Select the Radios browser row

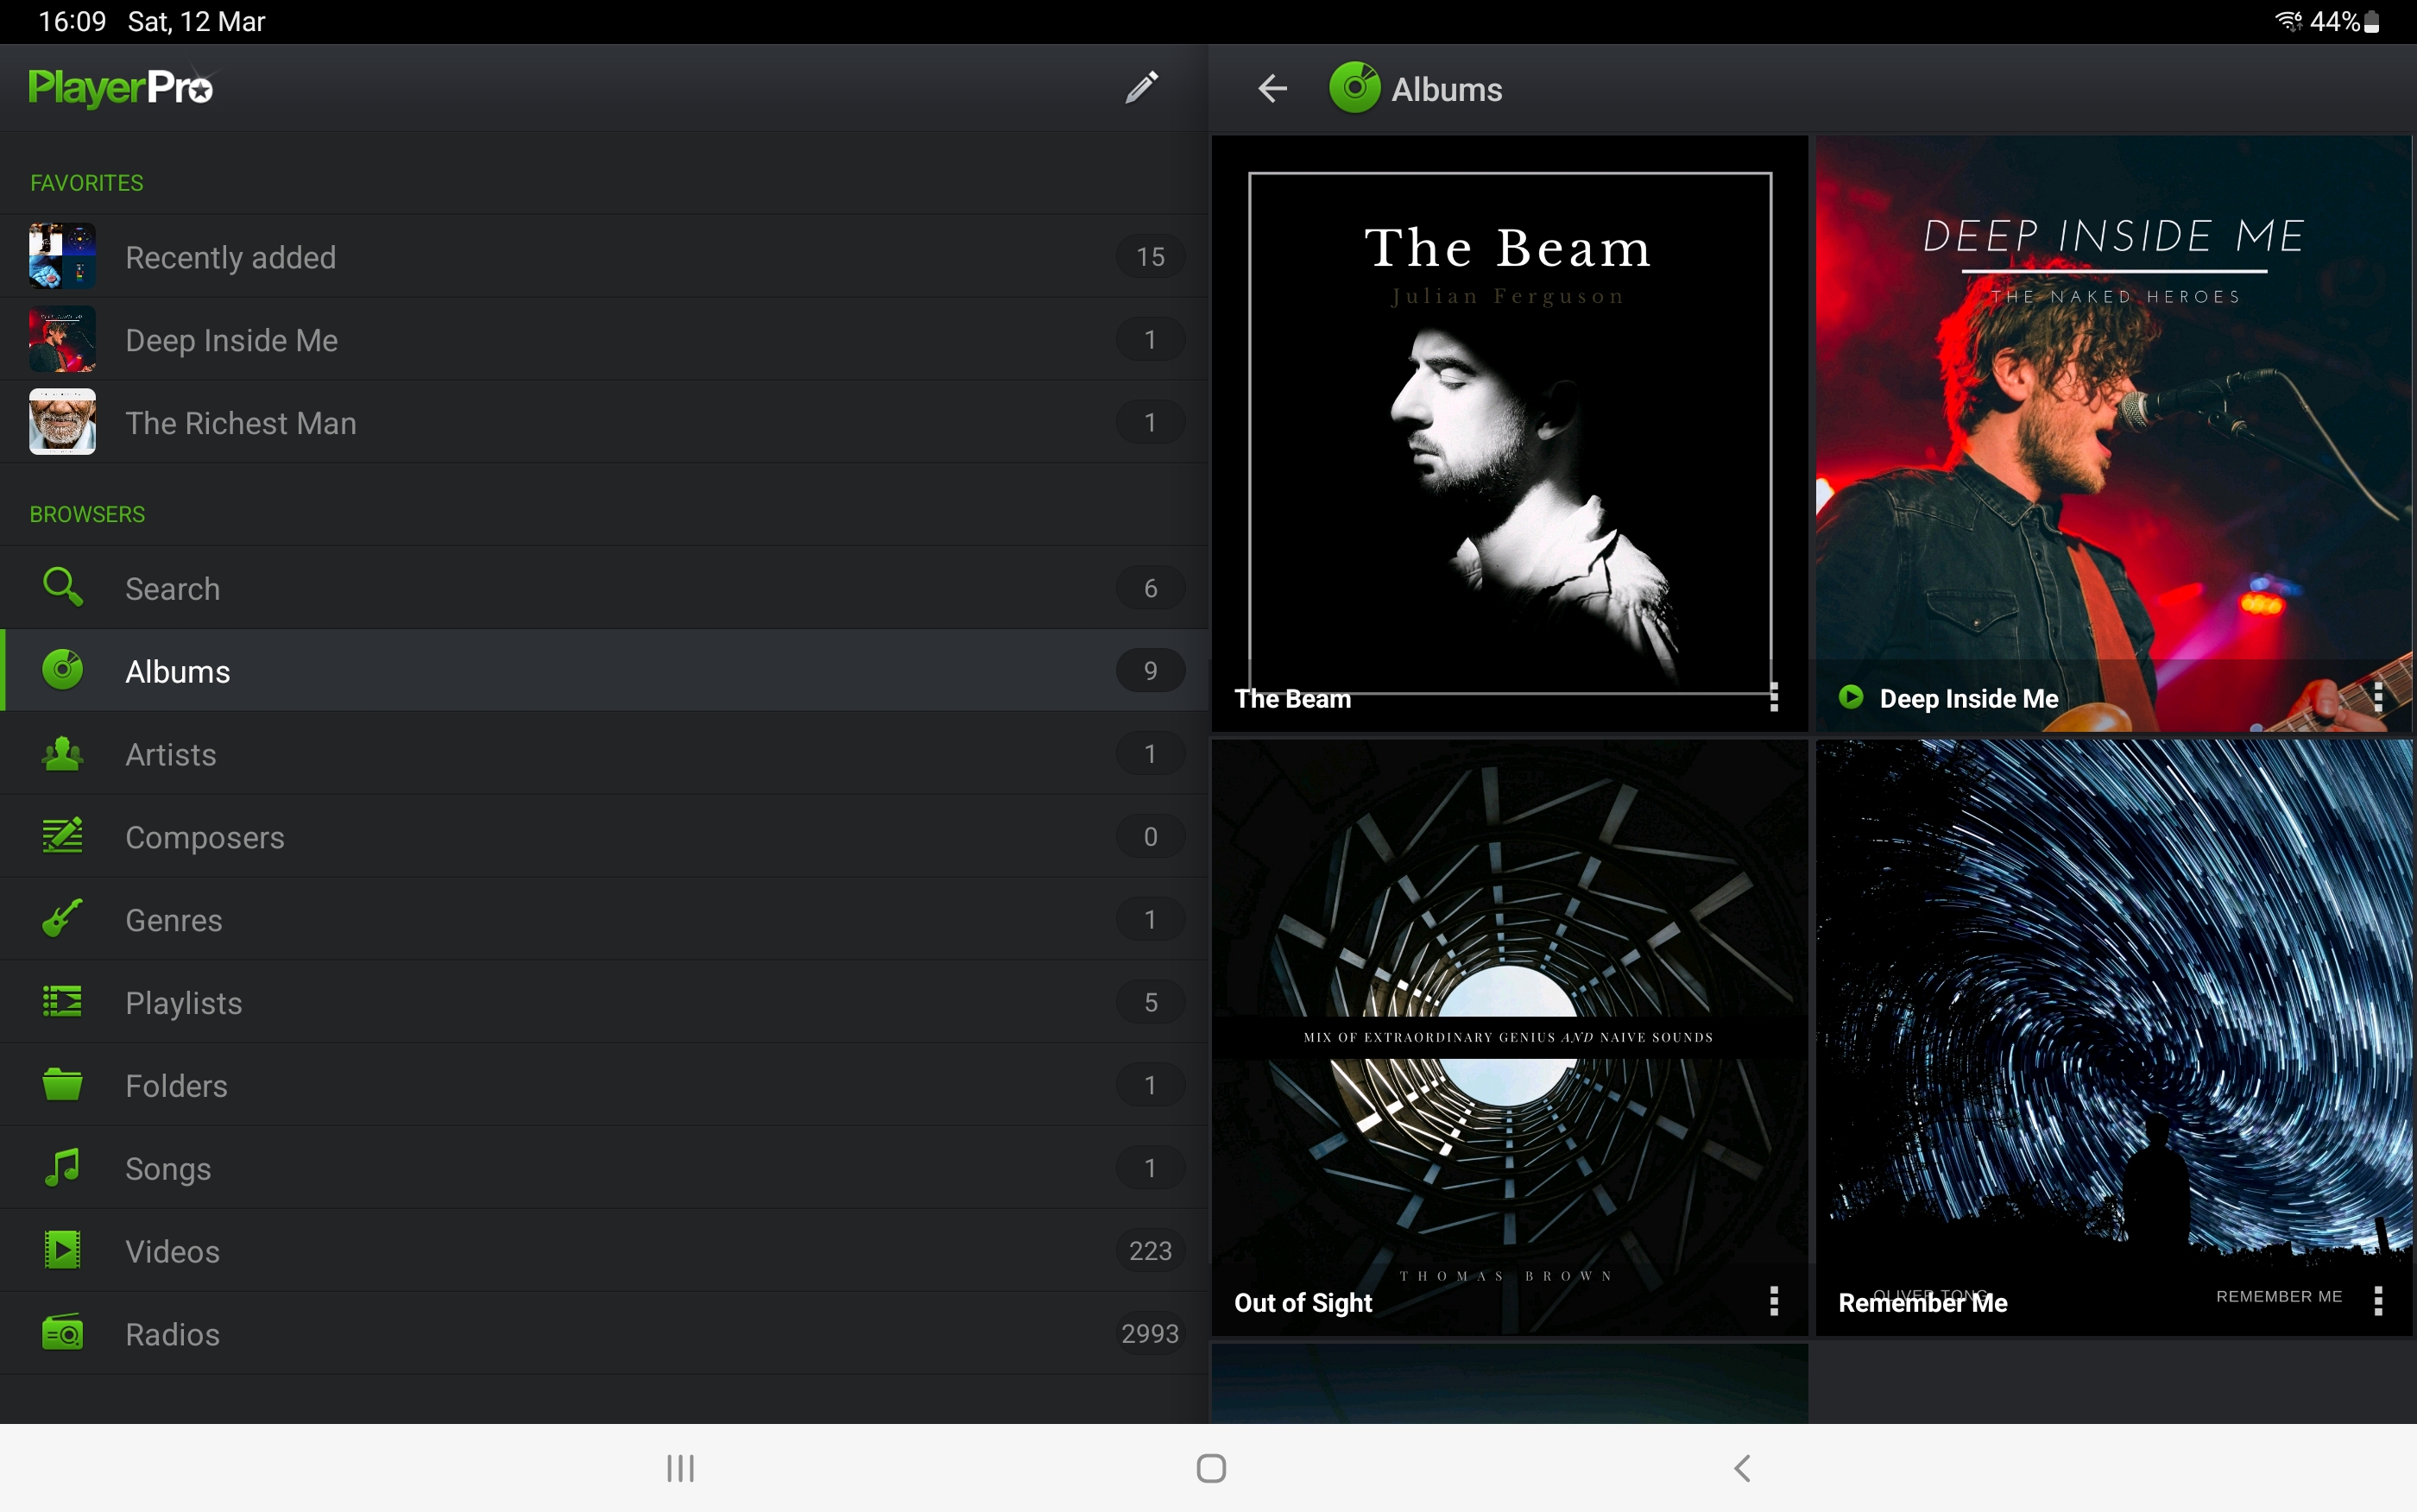(604, 1333)
